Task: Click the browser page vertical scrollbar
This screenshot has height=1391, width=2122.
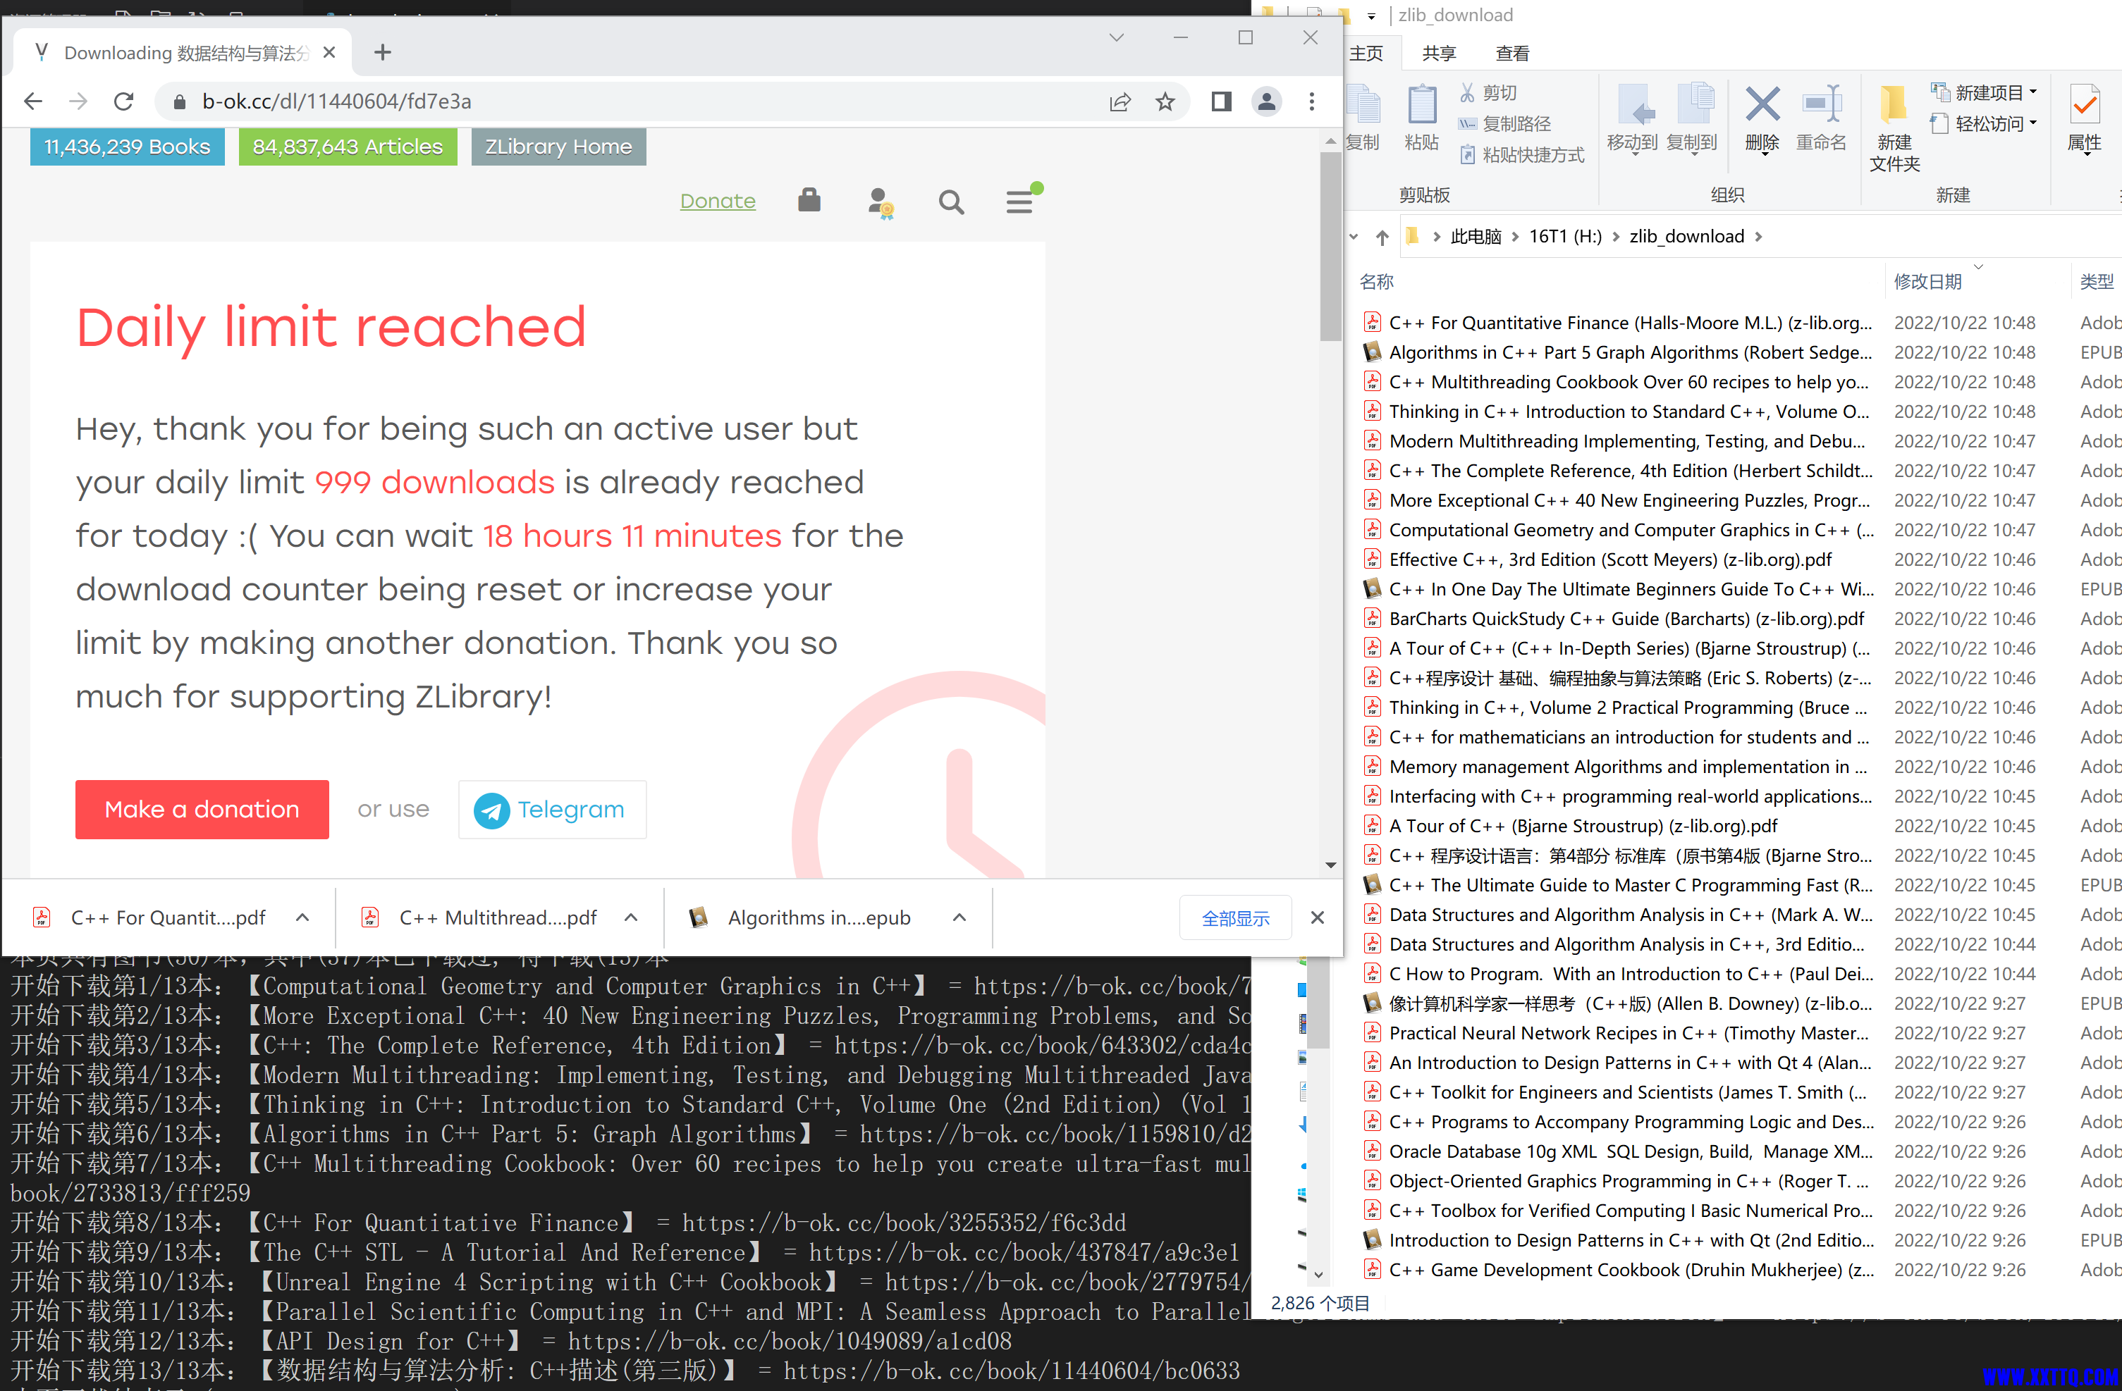Action: (x=1330, y=247)
